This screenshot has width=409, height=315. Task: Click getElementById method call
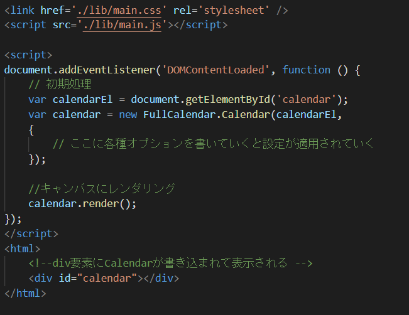pos(227,100)
